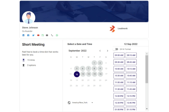Start a WhatsApp chat via its icon

point(57,35)
